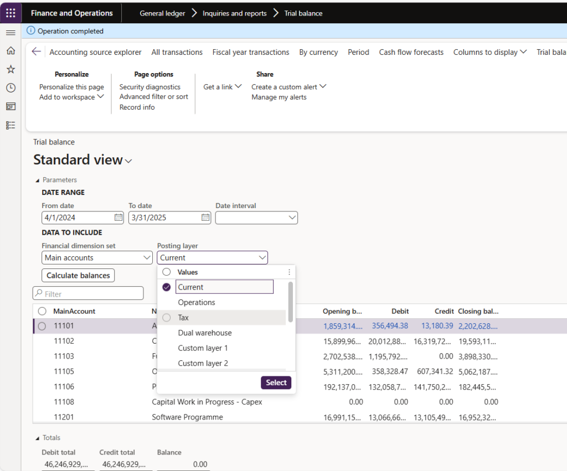This screenshot has height=471, width=567.
Task: Select the row 11101 radio circle
Action: tap(42, 326)
